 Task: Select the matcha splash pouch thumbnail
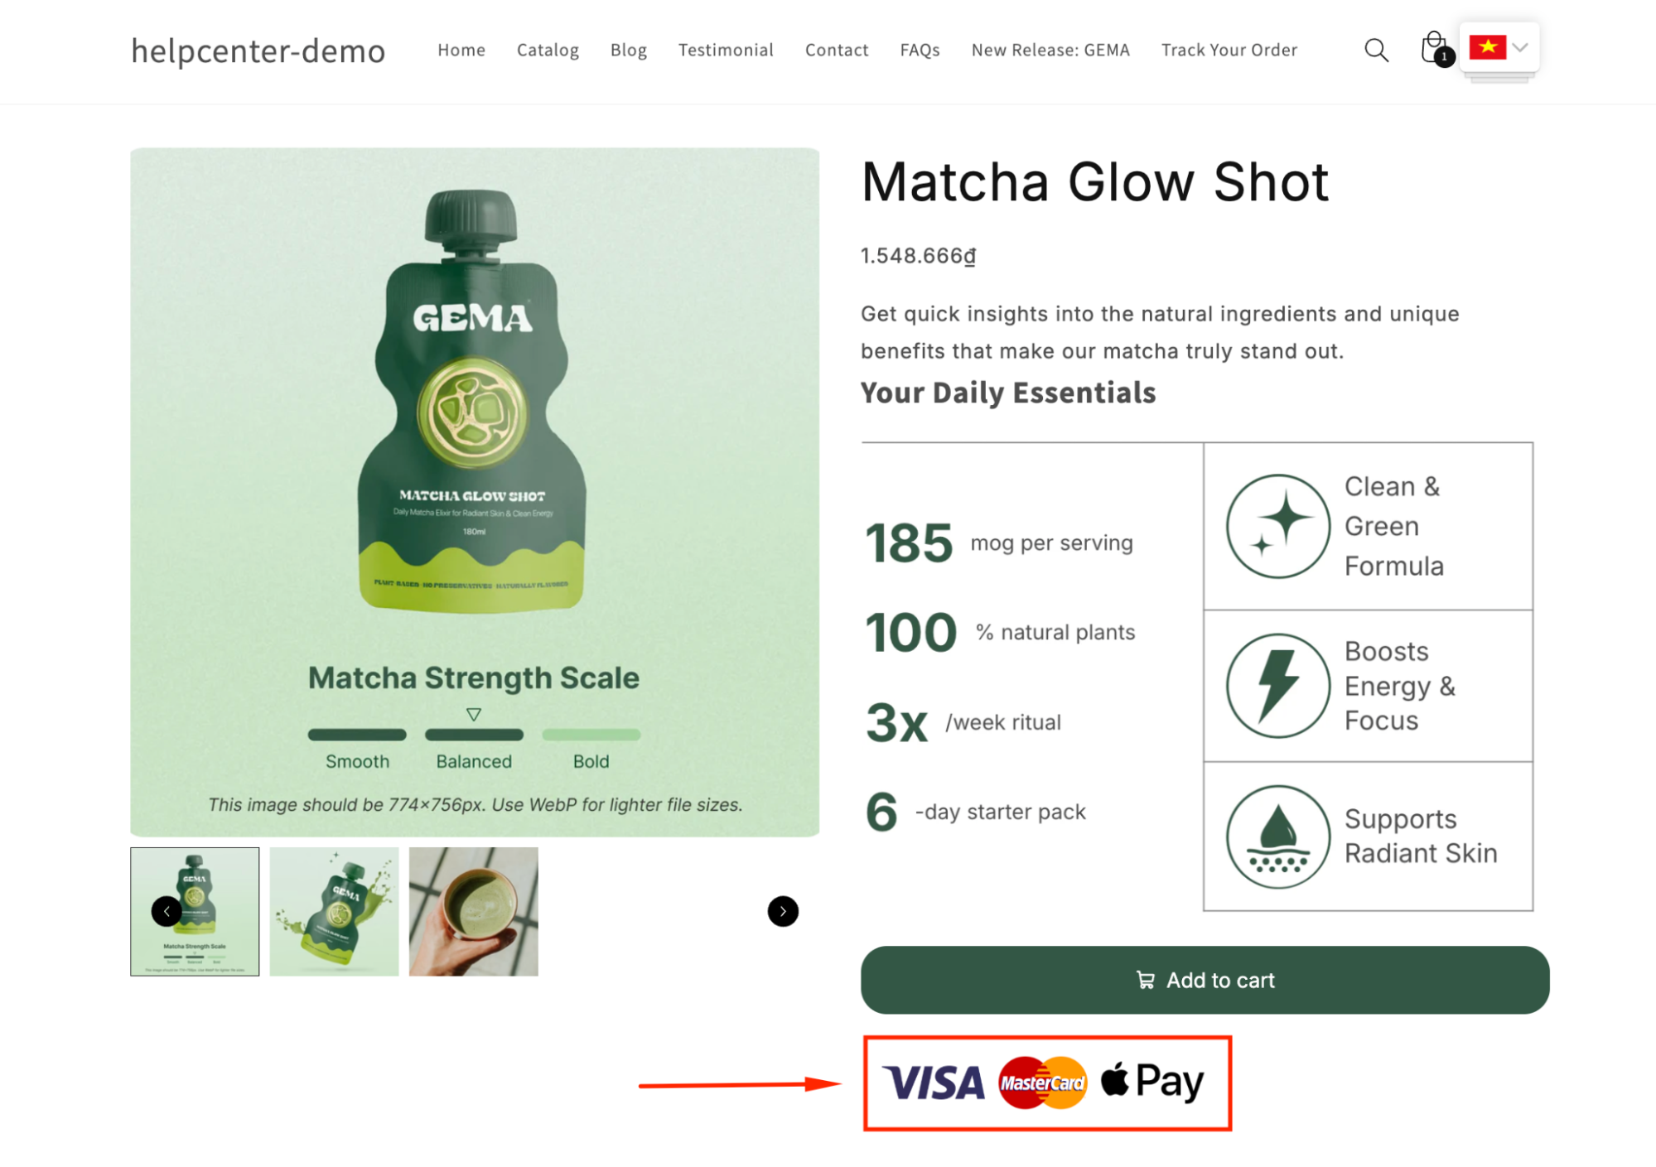(x=334, y=911)
